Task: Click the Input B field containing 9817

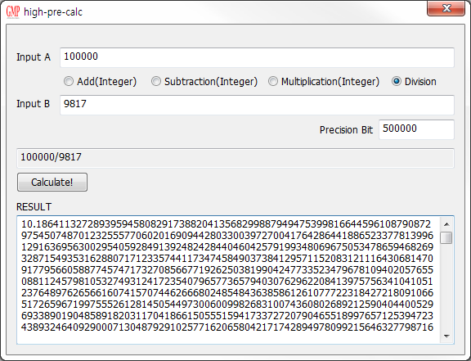Action: tap(257, 105)
